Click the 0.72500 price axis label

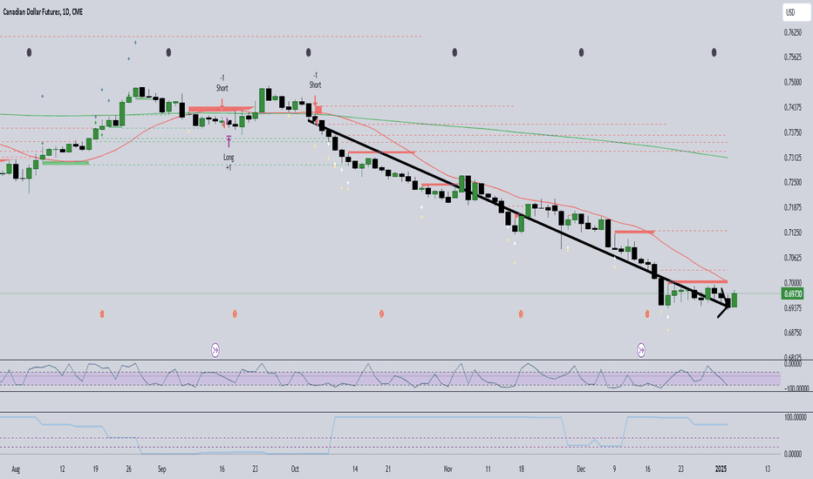tap(793, 182)
